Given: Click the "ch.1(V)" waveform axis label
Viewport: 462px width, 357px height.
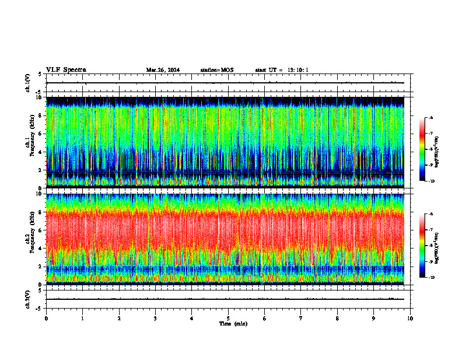Looking at the screenshot, I should tap(28, 83).
